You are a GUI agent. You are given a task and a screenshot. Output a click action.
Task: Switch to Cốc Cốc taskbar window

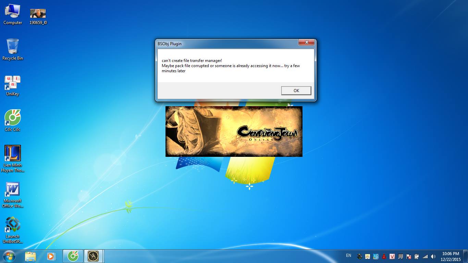[x=73, y=256]
